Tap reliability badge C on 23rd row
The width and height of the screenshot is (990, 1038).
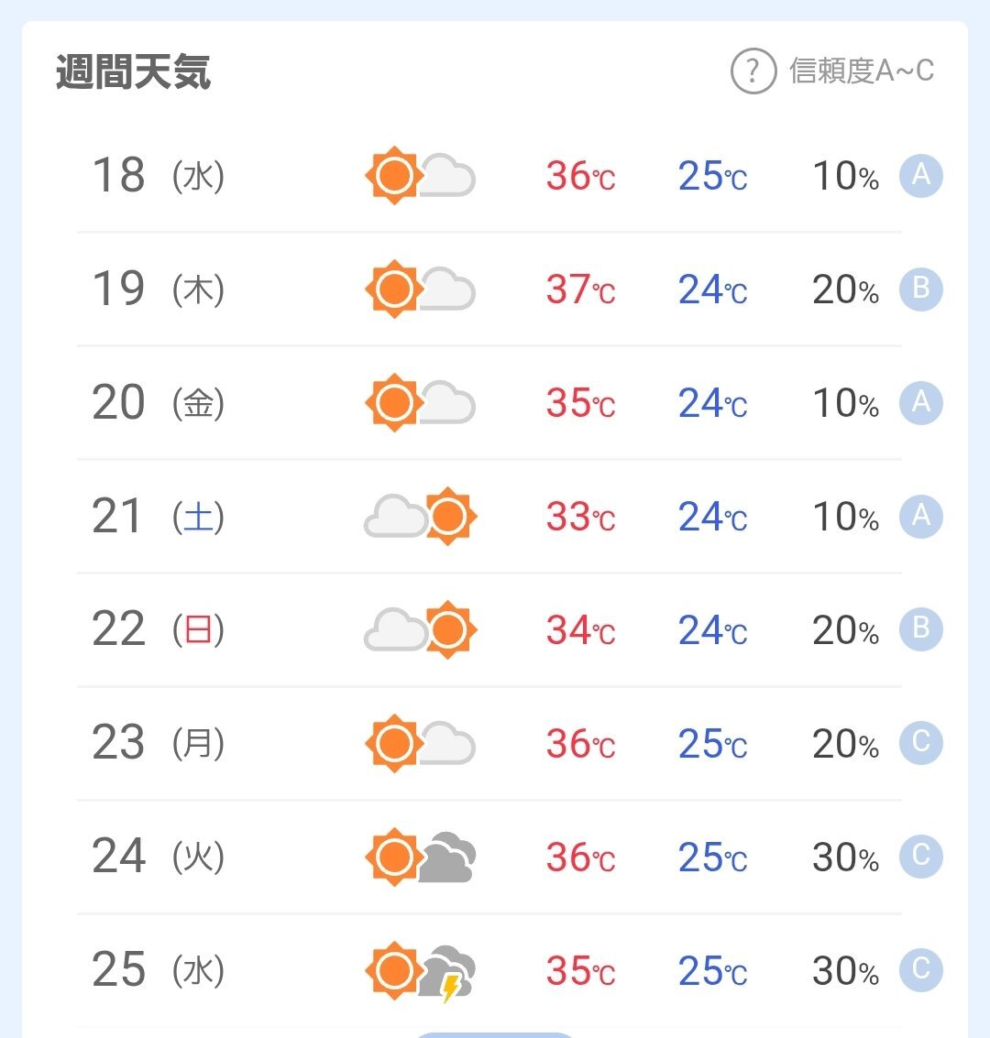(920, 743)
